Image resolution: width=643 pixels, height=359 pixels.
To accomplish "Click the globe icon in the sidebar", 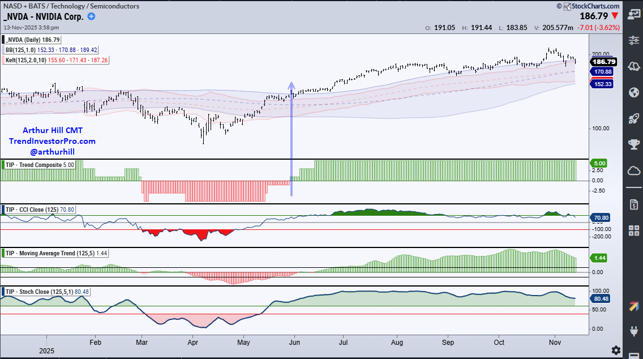I will (634, 92).
